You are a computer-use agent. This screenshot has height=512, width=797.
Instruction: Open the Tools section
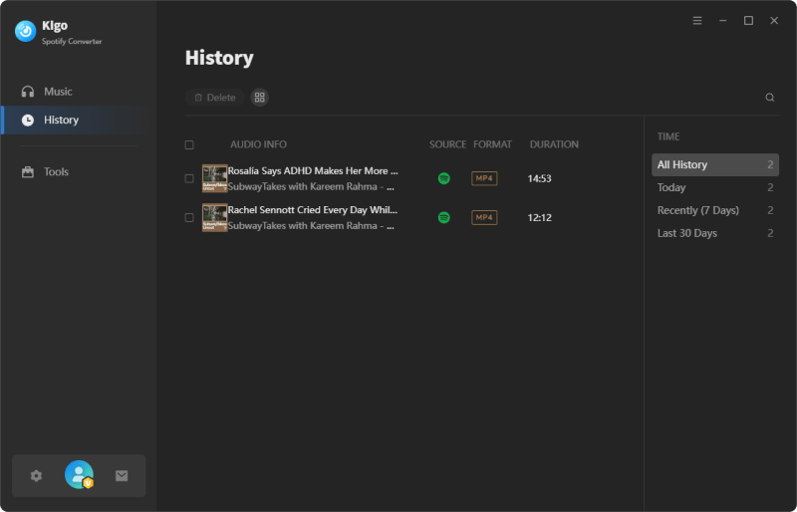79,172
